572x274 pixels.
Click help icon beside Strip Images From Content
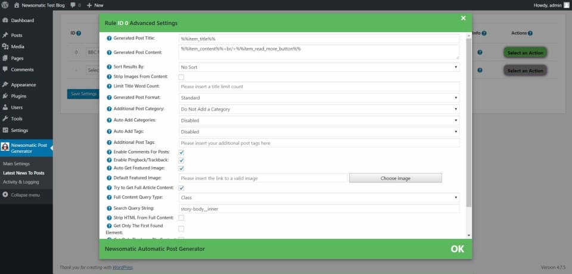[x=109, y=77]
